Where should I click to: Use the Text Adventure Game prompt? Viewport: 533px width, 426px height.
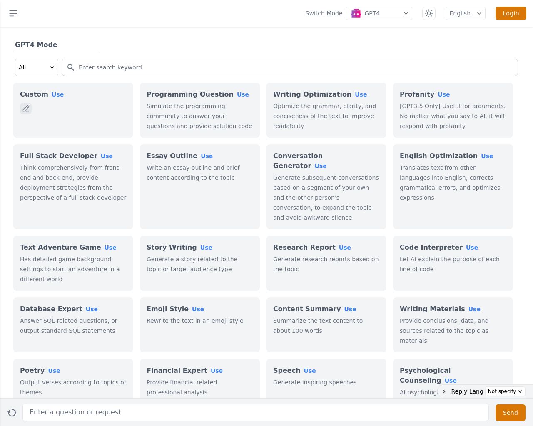[x=110, y=248]
